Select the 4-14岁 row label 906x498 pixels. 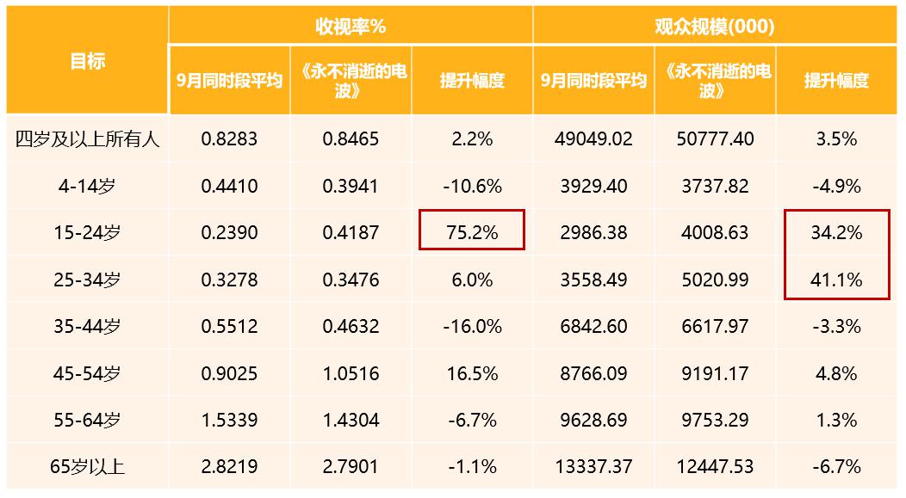click(x=87, y=186)
